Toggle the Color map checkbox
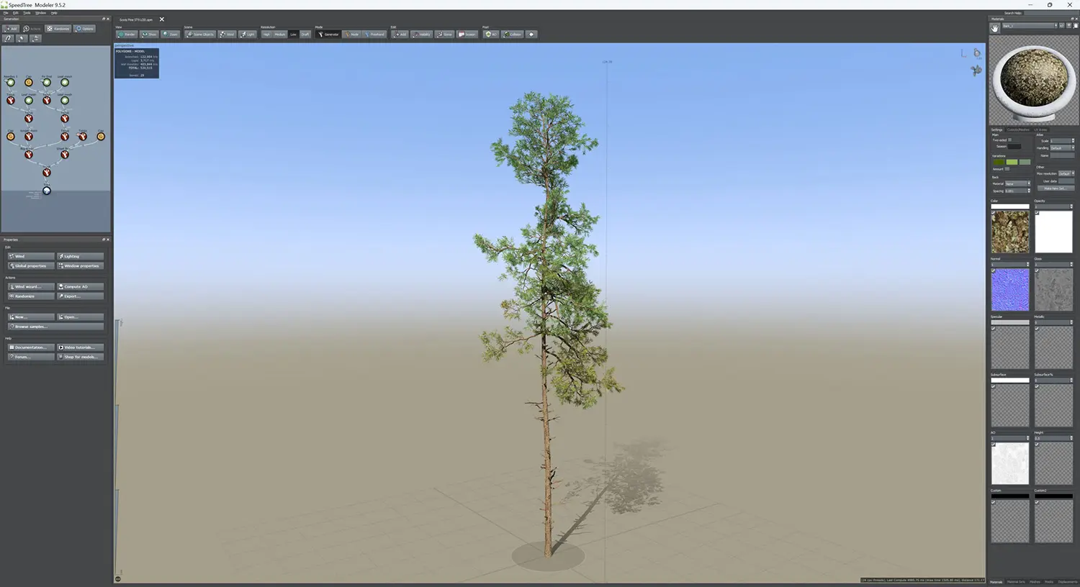The width and height of the screenshot is (1080, 587). pos(994,213)
